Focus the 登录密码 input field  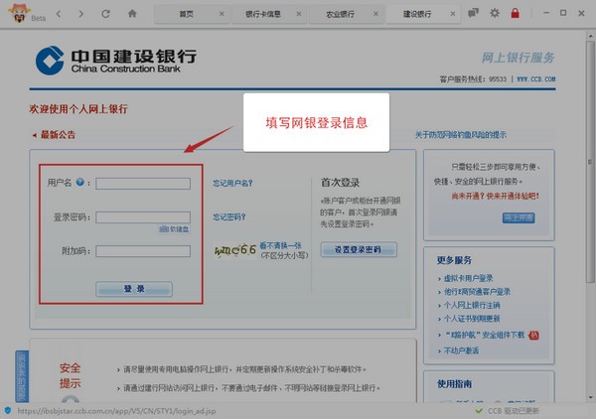tap(143, 217)
